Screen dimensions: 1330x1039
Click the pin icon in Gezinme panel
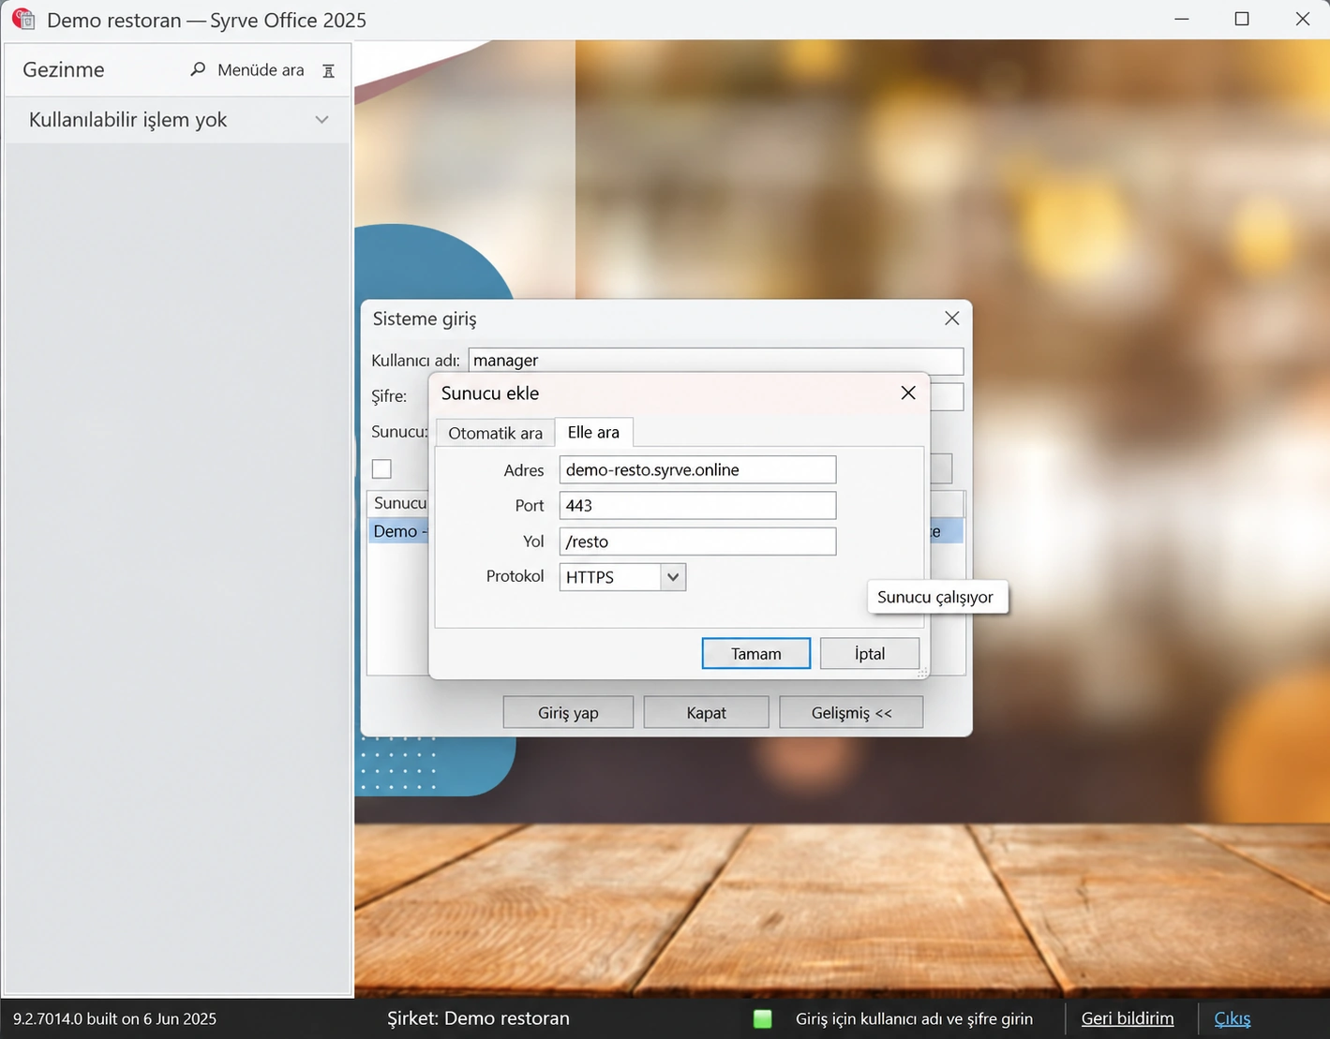(328, 70)
